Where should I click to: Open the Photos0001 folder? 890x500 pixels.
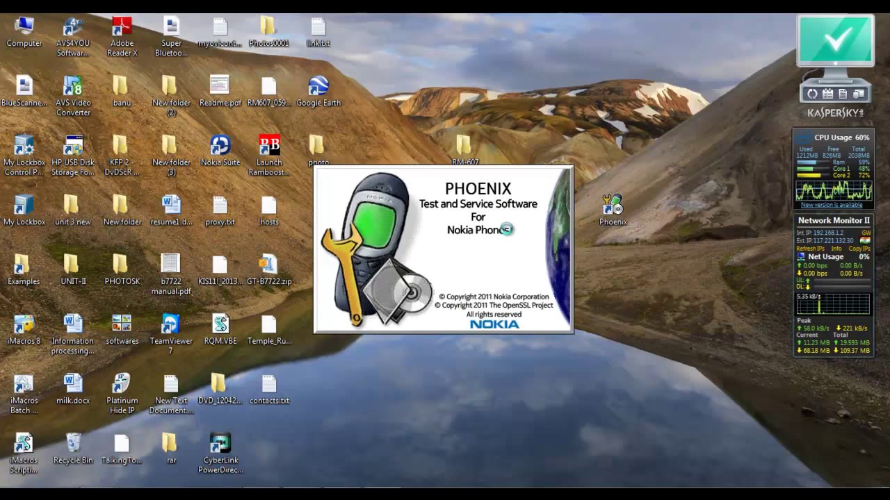[x=269, y=32]
